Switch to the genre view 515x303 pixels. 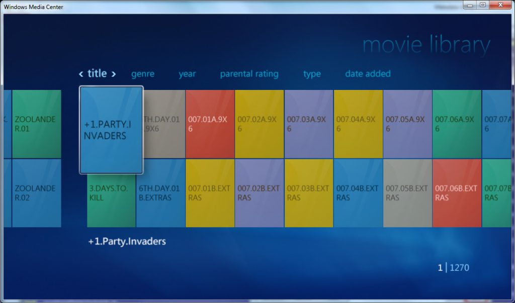pos(143,74)
